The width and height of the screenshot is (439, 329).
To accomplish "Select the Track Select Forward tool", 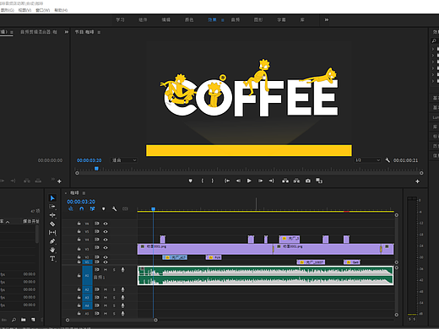I will (52, 207).
